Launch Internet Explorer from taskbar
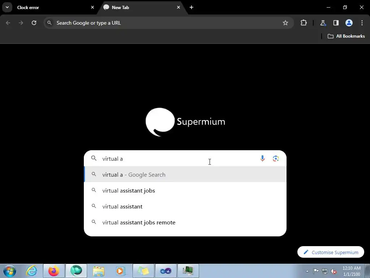This screenshot has height=278, width=370. coord(32,271)
